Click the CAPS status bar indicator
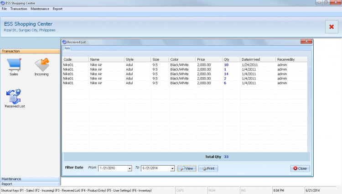 click(180, 190)
